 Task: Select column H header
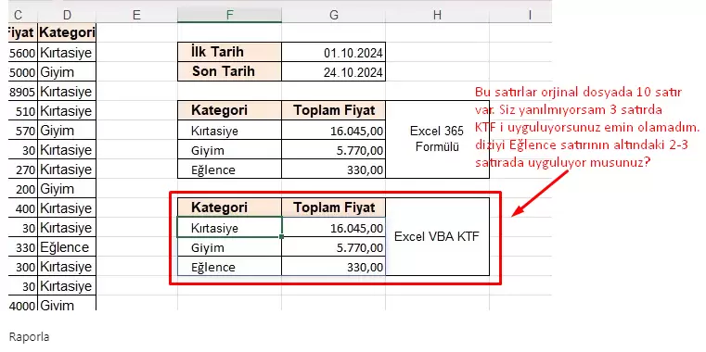click(437, 16)
